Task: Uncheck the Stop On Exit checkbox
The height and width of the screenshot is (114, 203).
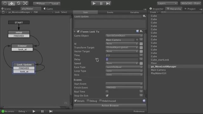Action: point(107,96)
